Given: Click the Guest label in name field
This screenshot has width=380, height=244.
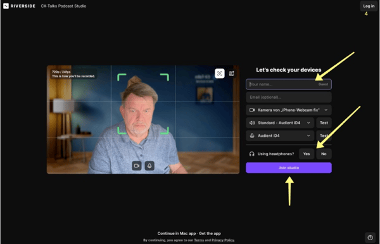Looking at the screenshot, I should point(323,84).
